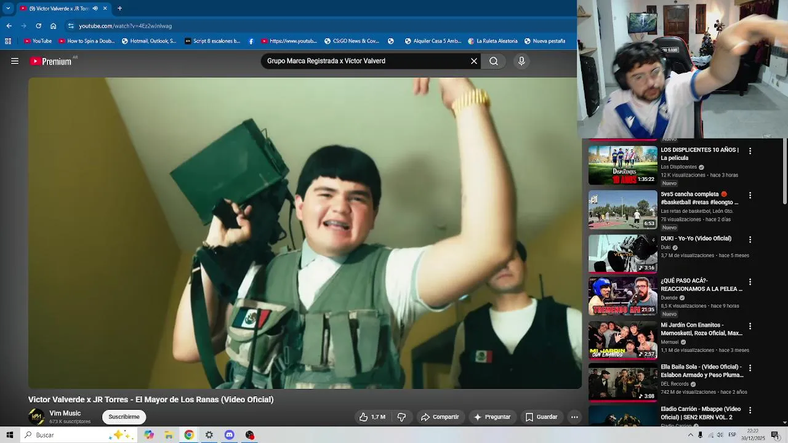Open options menu for Eladio Carrión Mbappe

tap(750, 410)
